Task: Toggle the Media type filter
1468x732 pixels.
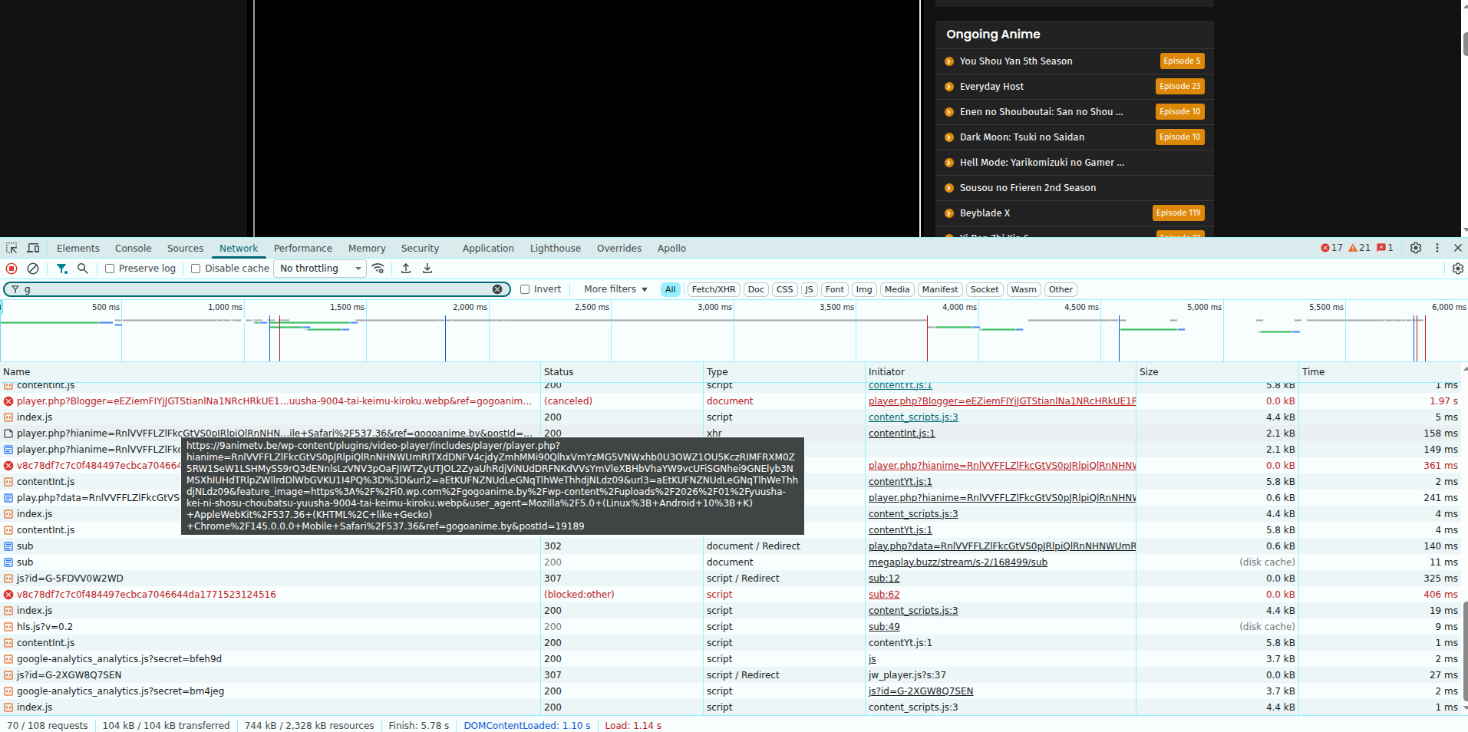Action: (x=896, y=289)
